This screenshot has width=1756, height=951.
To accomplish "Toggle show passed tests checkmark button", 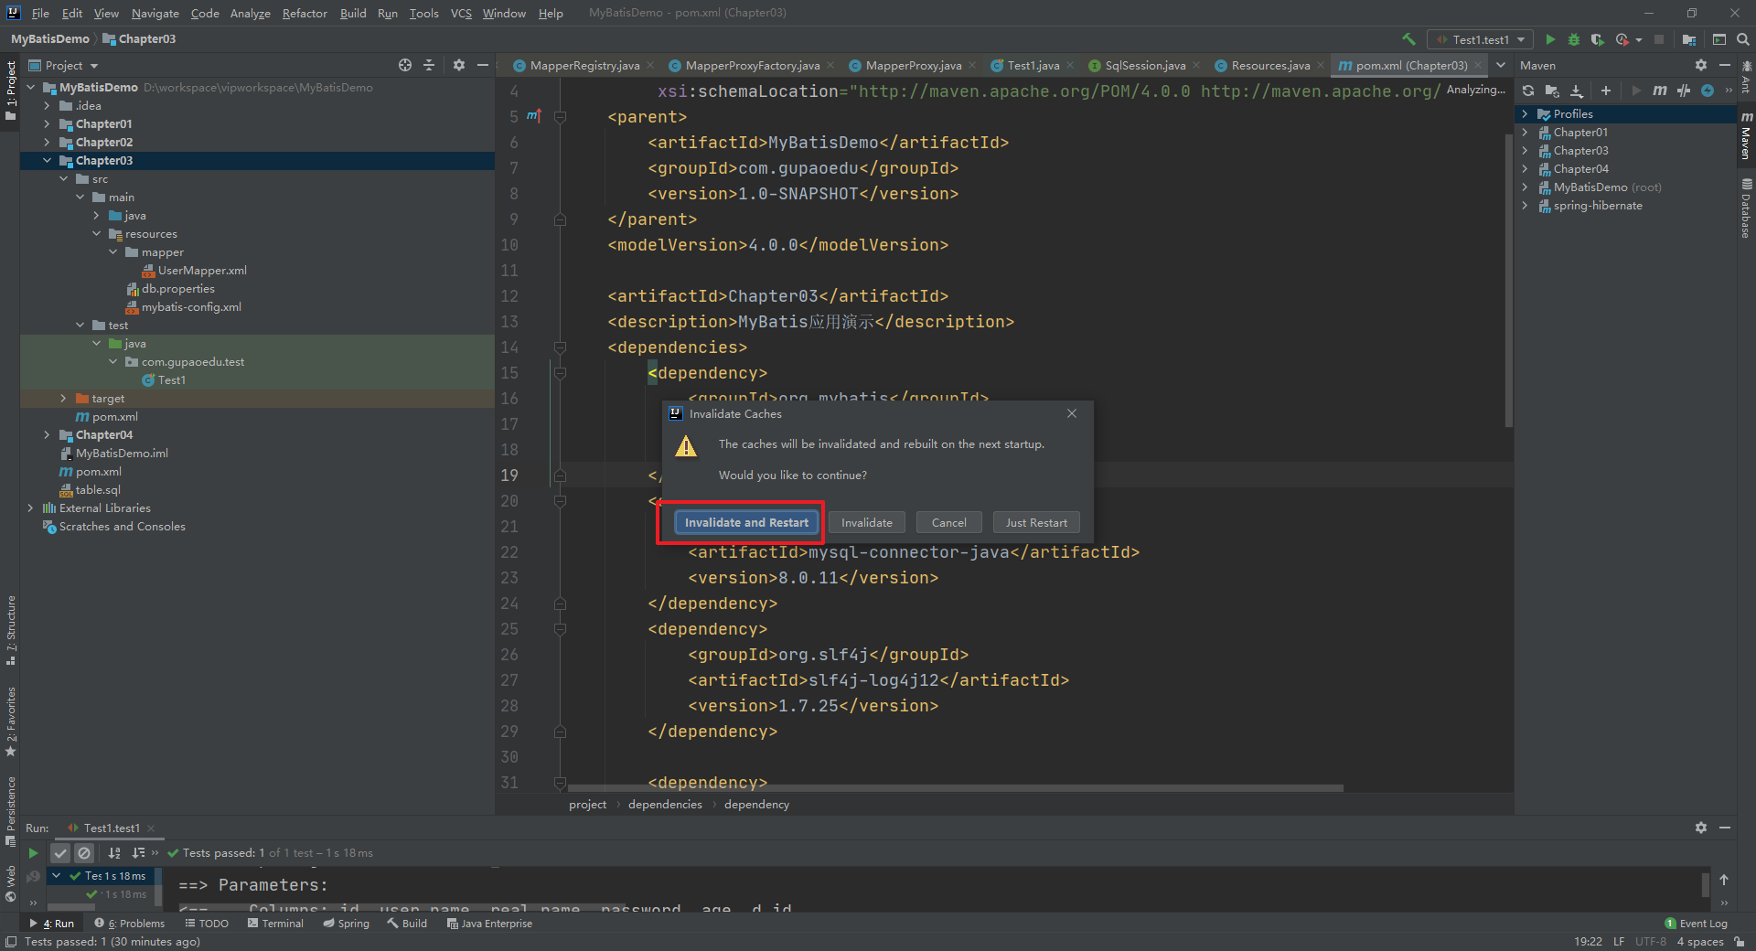I will [60, 852].
